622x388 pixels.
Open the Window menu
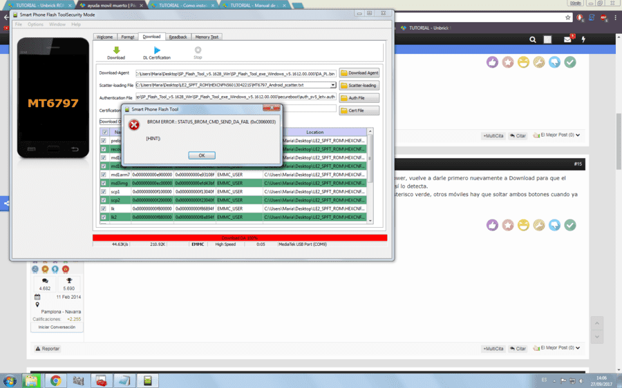tap(57, 24)
